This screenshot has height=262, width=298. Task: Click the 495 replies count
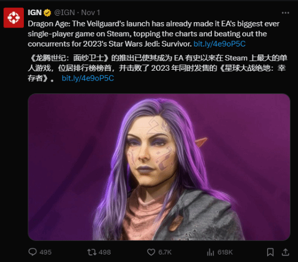point(46,252)
